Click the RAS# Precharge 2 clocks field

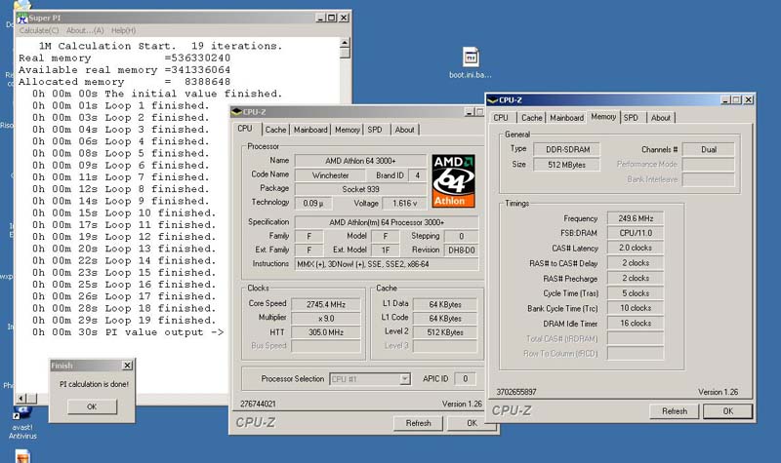click(636, 278)
